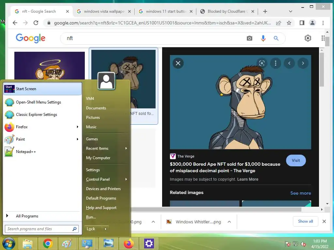Click the Windows Start orb
The width and height of the screenshot is (334, 250).
pyautogui.click(x=9, y=243)
